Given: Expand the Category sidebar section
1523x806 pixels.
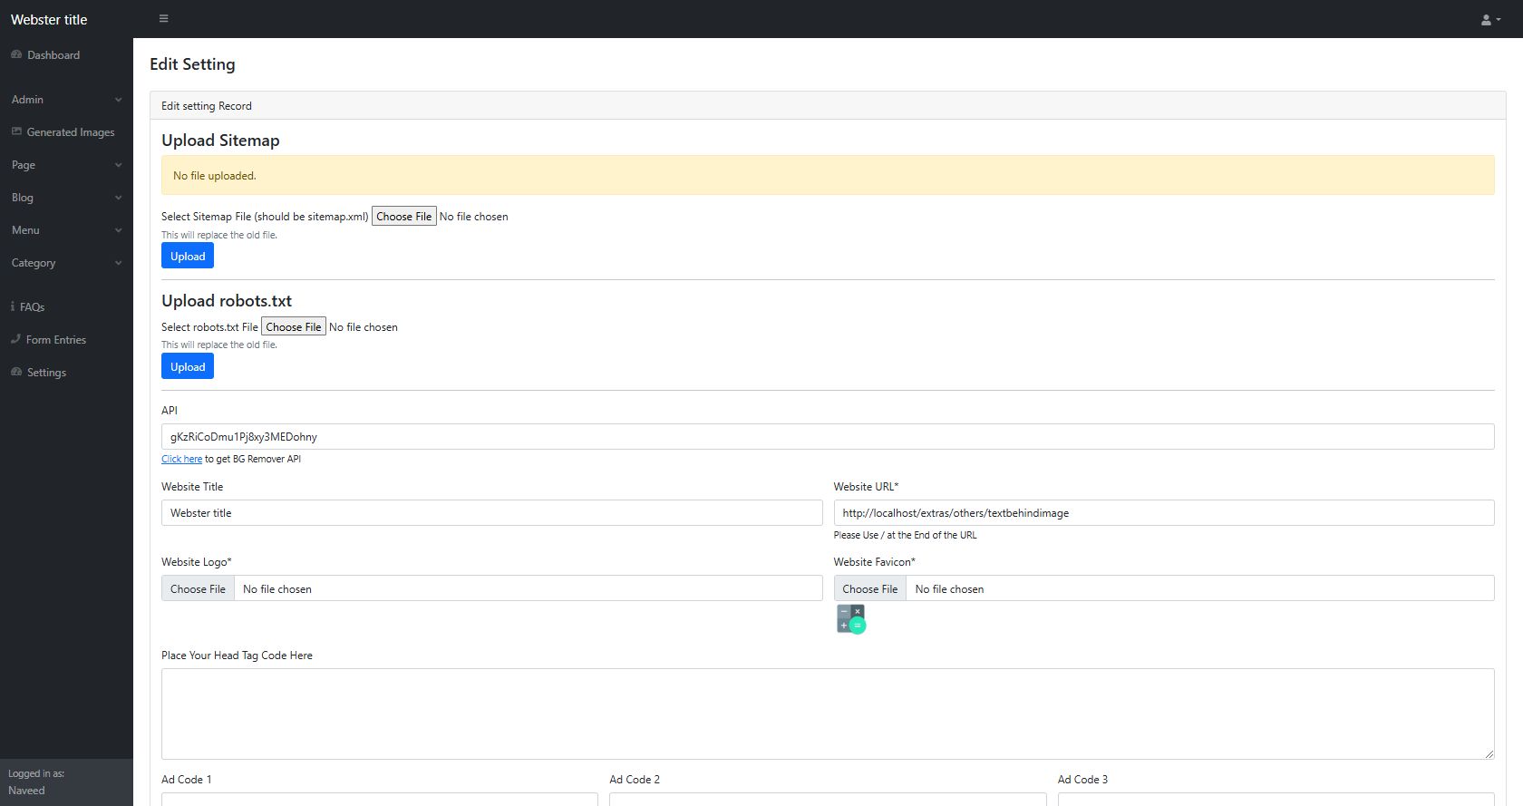Looking at the screenshot, I should (66, 263).
